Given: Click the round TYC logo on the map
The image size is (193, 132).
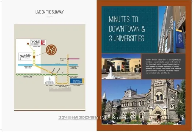Looking at the screenshot, I should point(51,50).
